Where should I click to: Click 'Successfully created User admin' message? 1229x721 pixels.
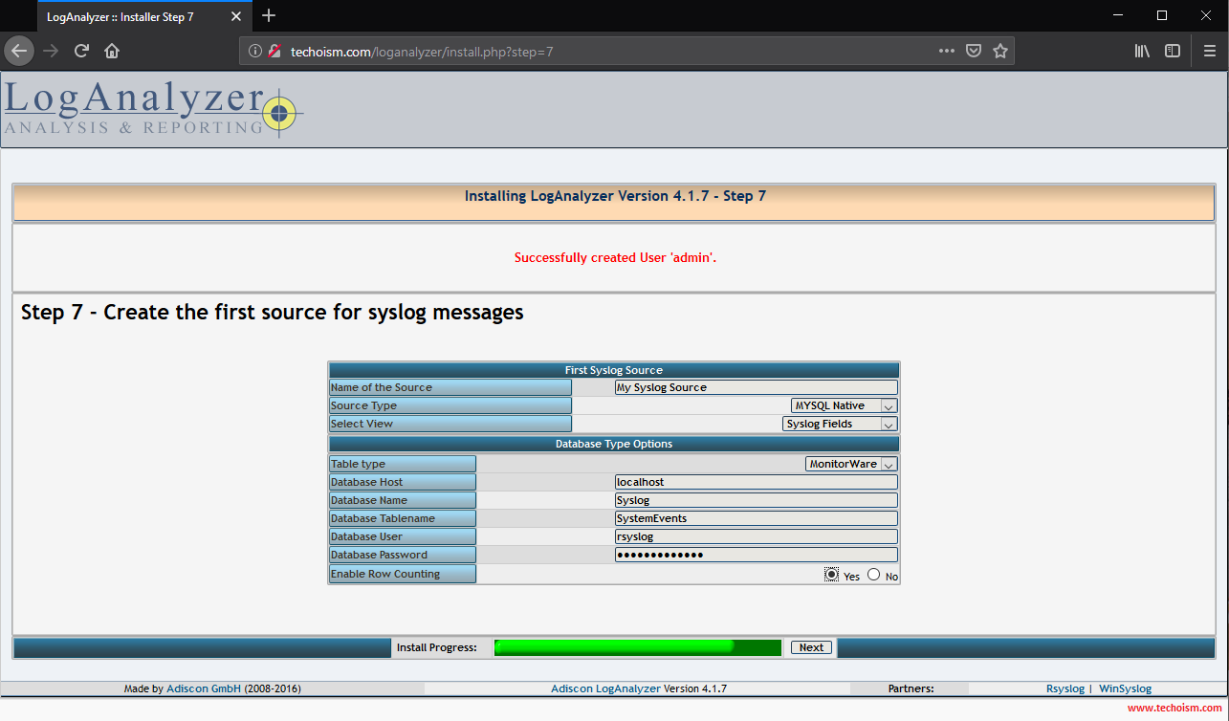pos(615,257)
